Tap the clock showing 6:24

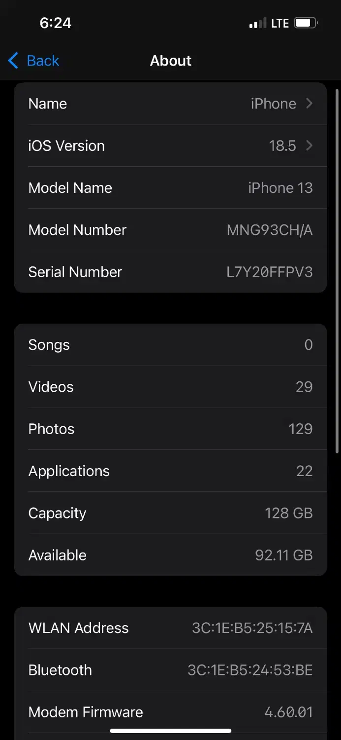point(56,23)
